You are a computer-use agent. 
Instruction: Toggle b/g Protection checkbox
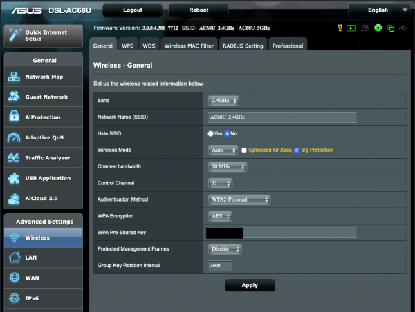pyautogui.click(x=297, y=150)
